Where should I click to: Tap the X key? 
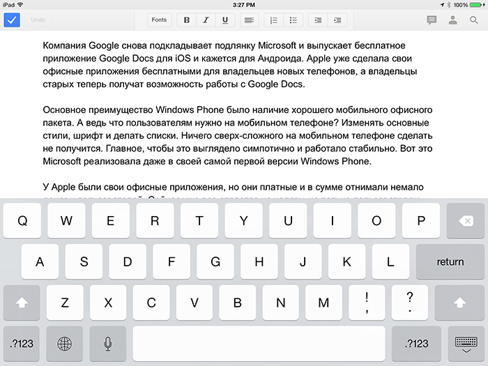[108, 303]
